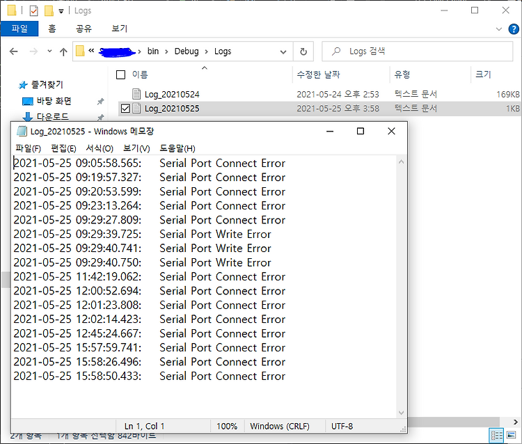
Task: Click the quick access new folder icon
Action: click(49, 10)
